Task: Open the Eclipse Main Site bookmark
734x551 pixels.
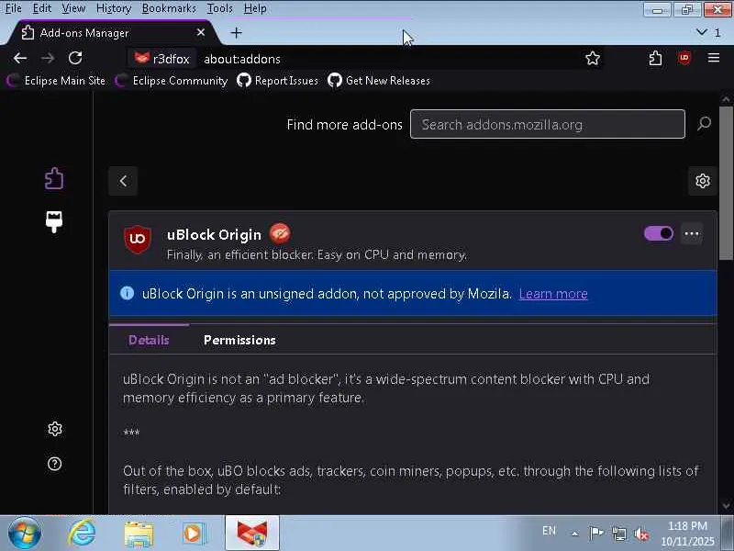Action: coord(57,81)
